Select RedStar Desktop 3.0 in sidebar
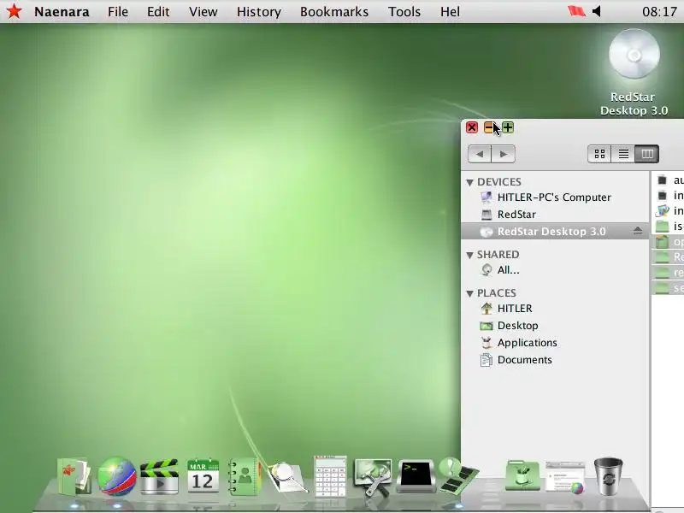The image size is (684, 513). (x=555, y=231)
